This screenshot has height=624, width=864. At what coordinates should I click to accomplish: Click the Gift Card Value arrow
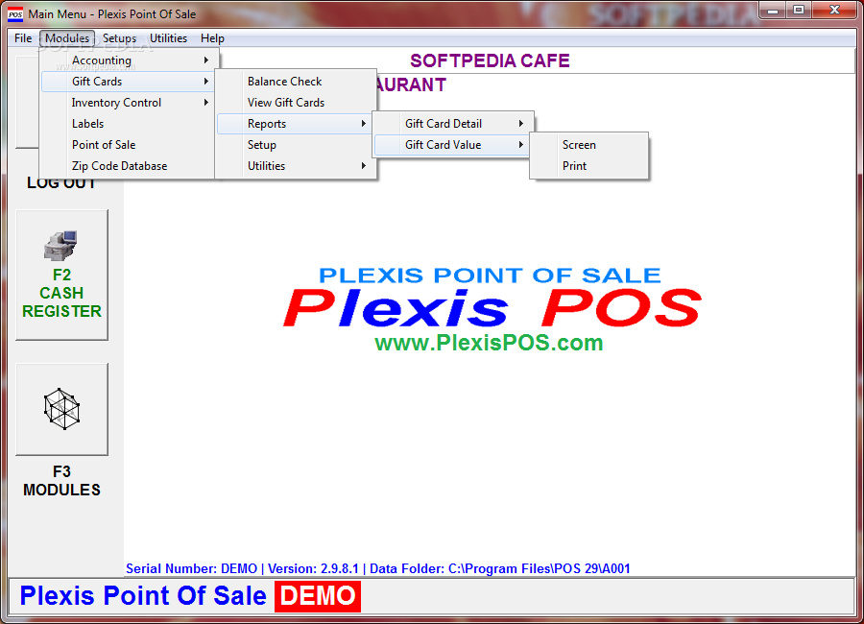click(x=520, y=145)
